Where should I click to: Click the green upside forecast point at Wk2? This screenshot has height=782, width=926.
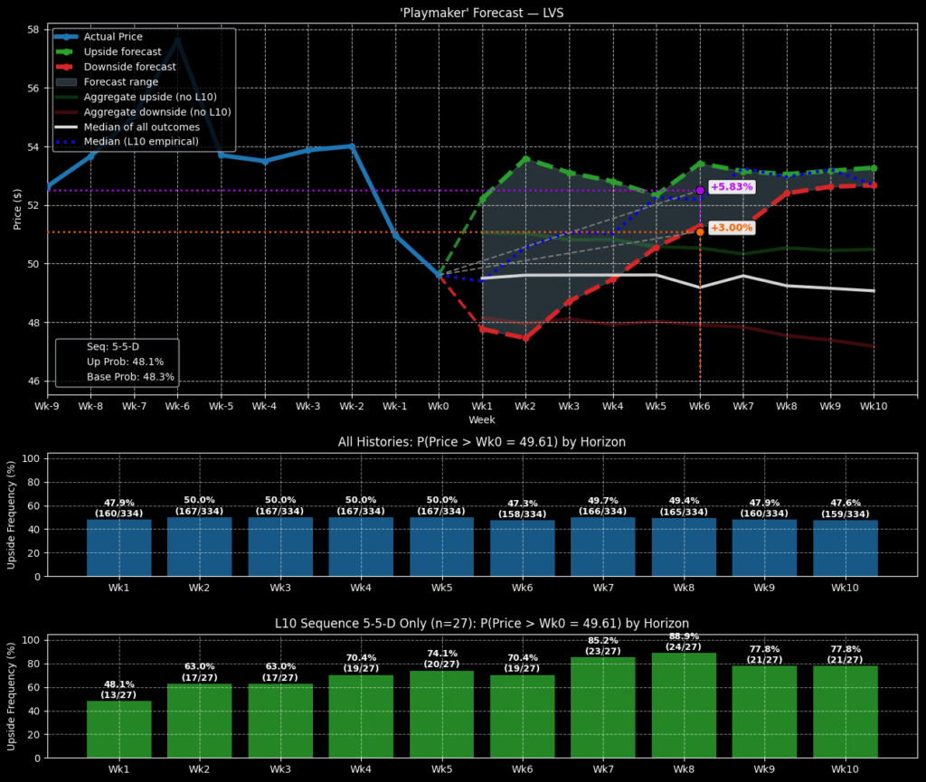point(525,159)
